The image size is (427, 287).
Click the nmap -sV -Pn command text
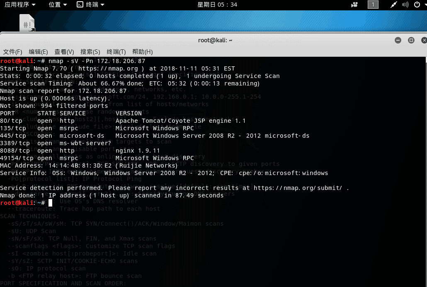tap(97, 61)
